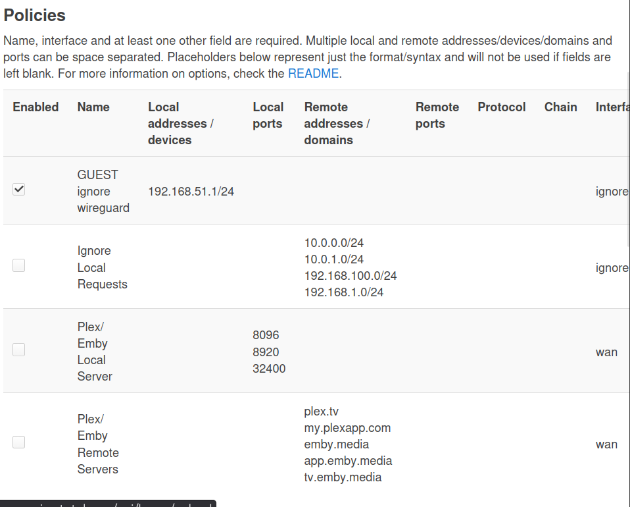Enable the Ignore Local Requests policy

tap(19, 265)
